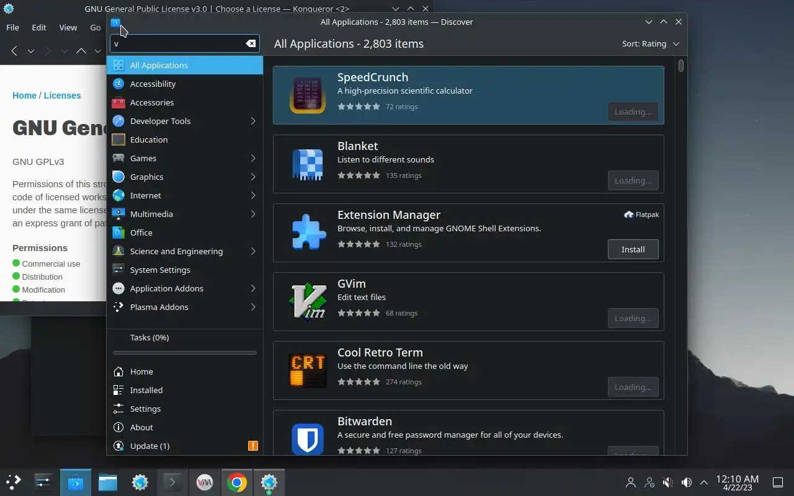Click SpeedCrunch star rating
The height and width of the screenshot is (496, 794).
359,107
